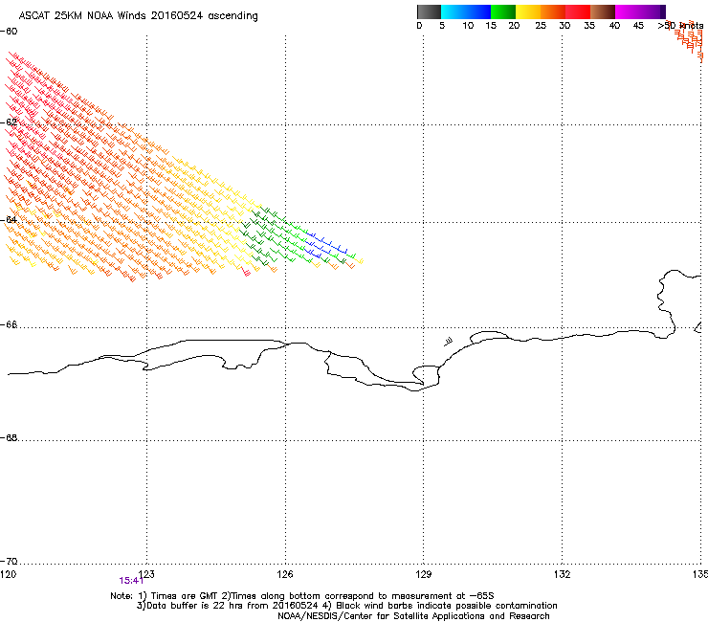
Task: Click the latitude label '-66'
Action: (x=9, y=324)
